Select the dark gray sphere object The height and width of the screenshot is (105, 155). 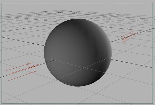(78, 52)
